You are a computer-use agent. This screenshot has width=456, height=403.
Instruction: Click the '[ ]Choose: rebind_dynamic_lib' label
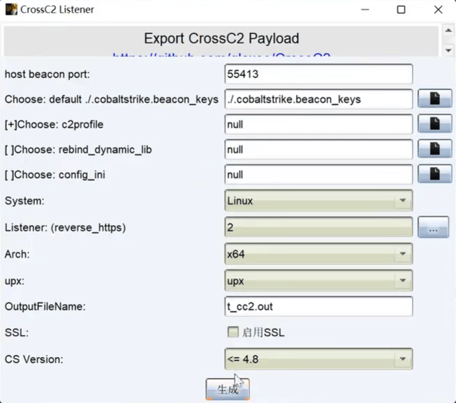(78, 149)
